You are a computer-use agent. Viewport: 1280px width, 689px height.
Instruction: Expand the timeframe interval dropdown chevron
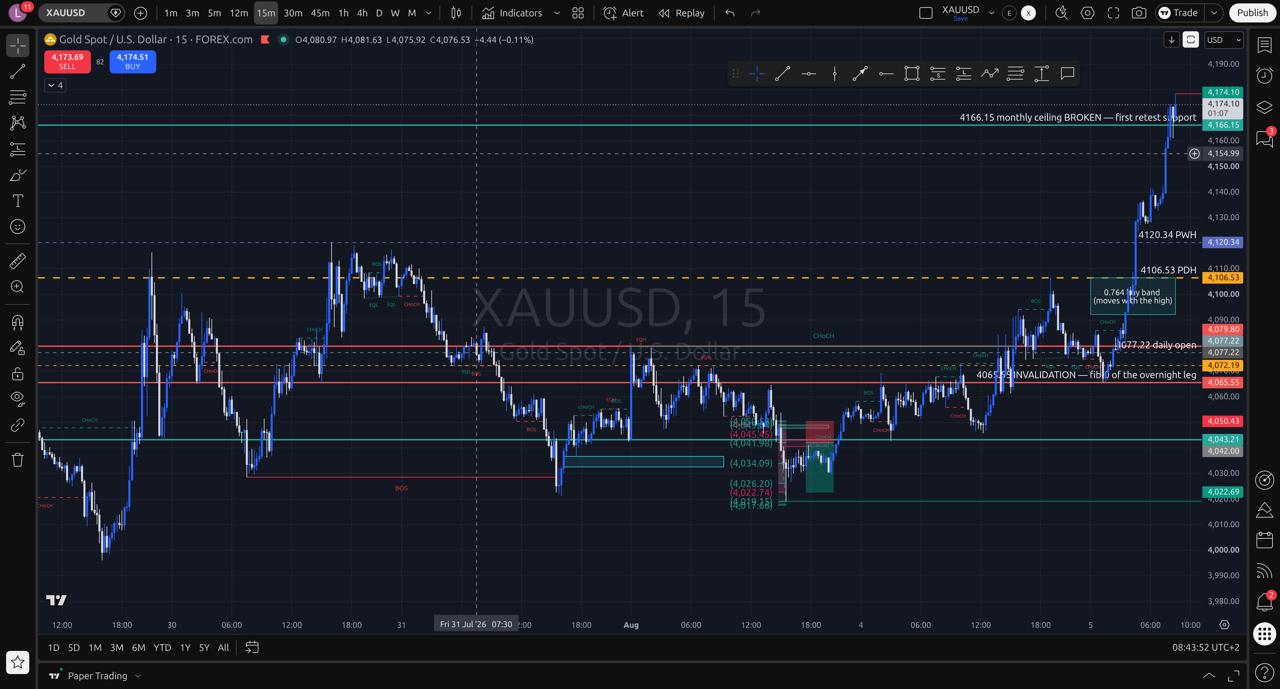point(428,13)
